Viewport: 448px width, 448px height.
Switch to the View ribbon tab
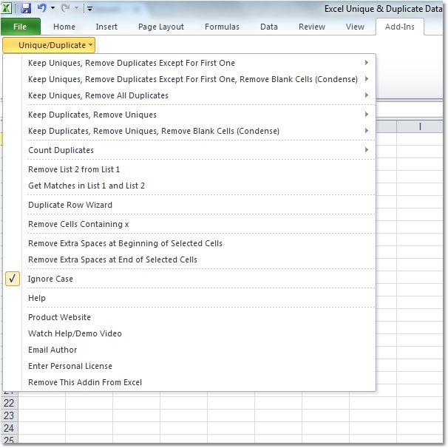pos(355,27)
